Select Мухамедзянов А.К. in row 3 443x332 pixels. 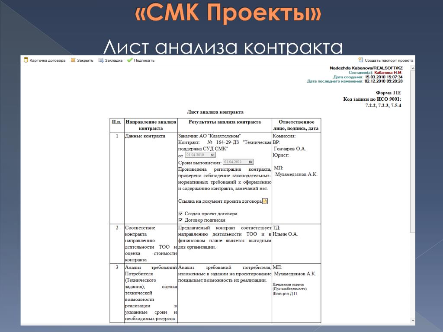tap(295, 274)
